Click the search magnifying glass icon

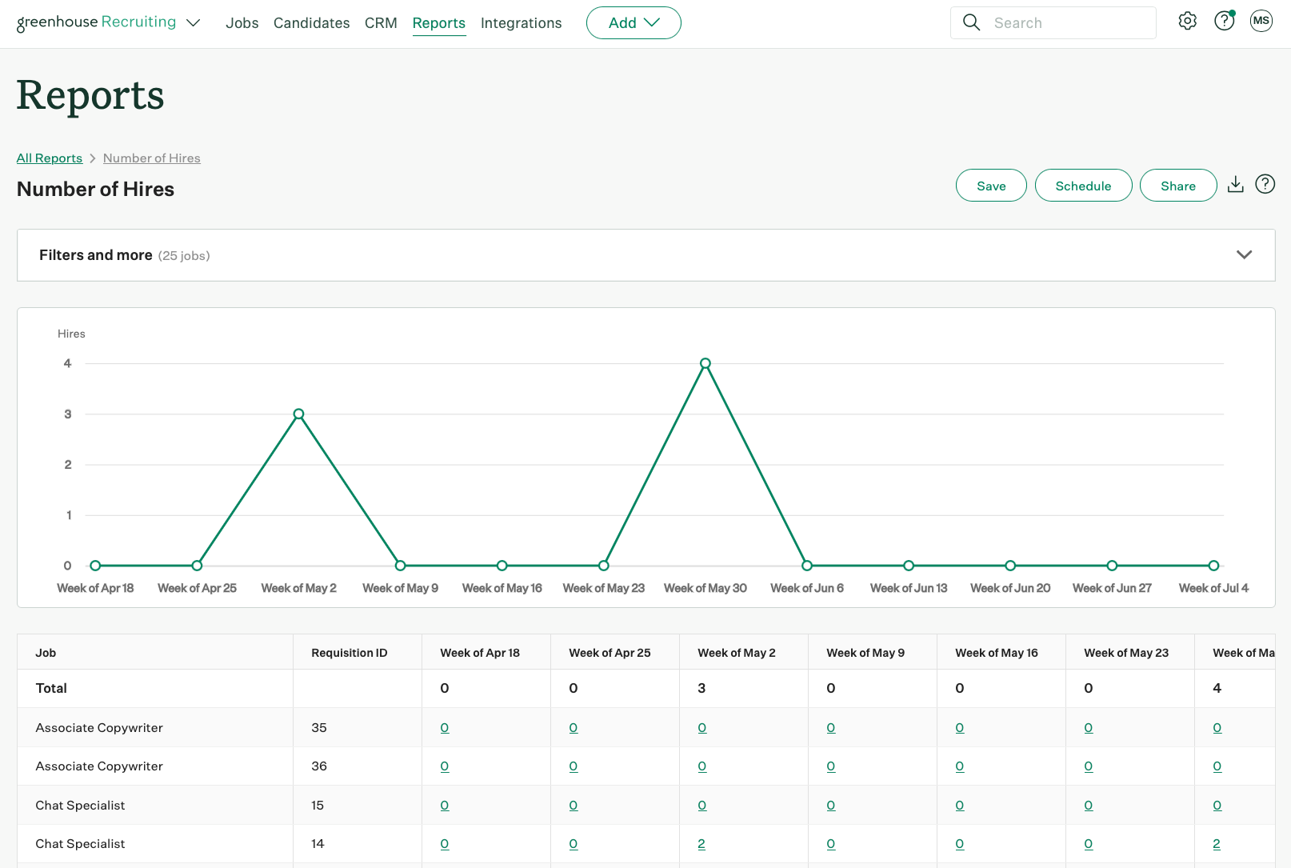970,22
